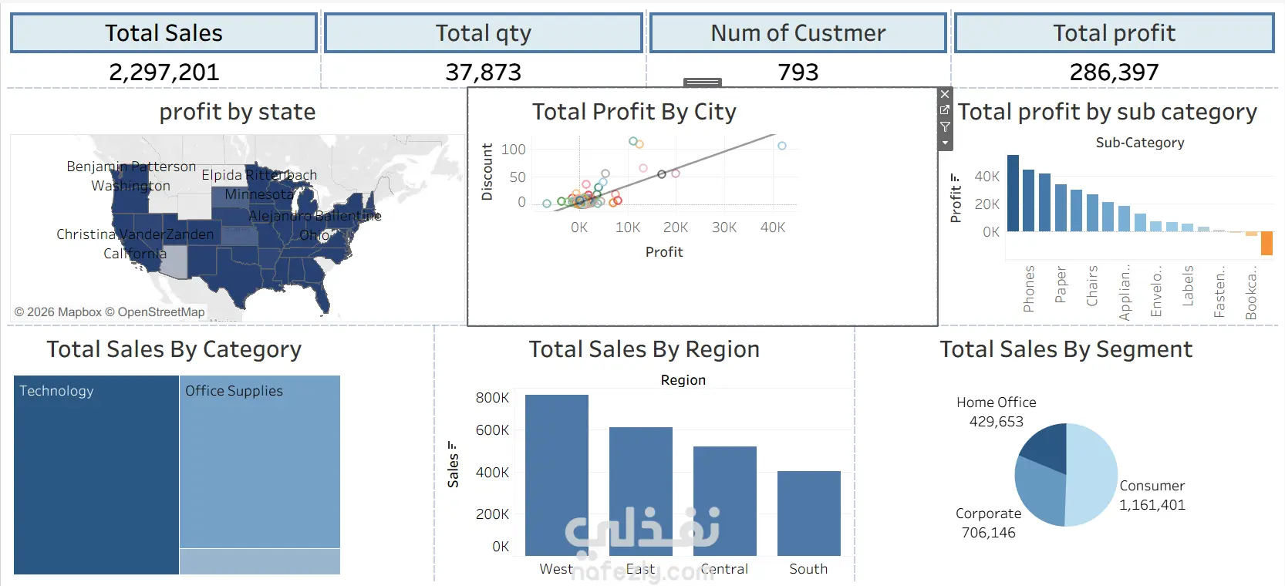Use Profit By City as filter
Viewport: 1285px width, 586px height.
tap(945, 127)
